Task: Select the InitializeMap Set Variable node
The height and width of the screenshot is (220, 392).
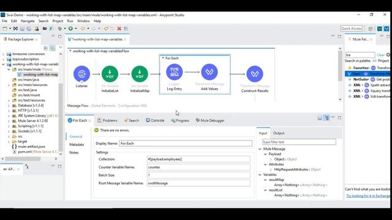Action: pos(140,74)
